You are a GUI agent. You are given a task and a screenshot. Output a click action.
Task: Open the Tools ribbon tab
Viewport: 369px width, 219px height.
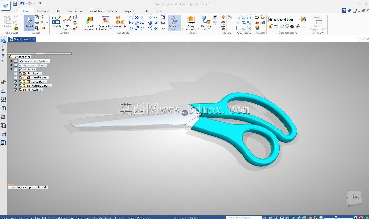tap(145, 11)
